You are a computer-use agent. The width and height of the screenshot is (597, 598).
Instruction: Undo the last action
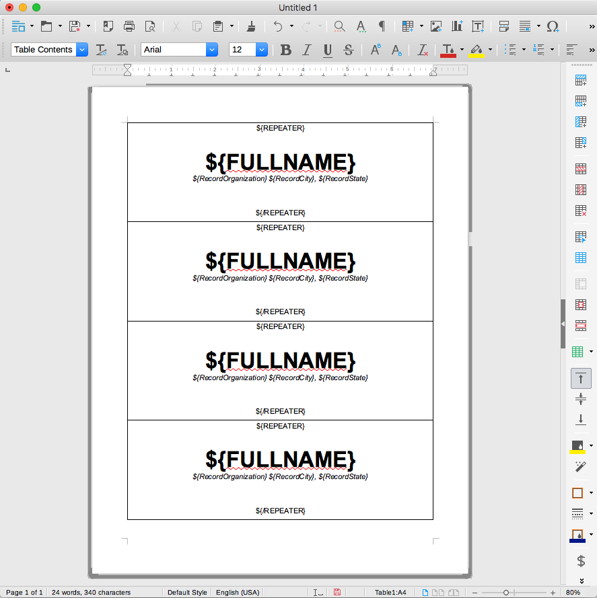[x=278, y=26]
